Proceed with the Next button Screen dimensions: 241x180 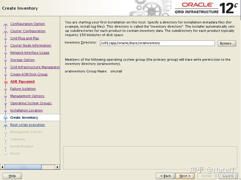185,176
